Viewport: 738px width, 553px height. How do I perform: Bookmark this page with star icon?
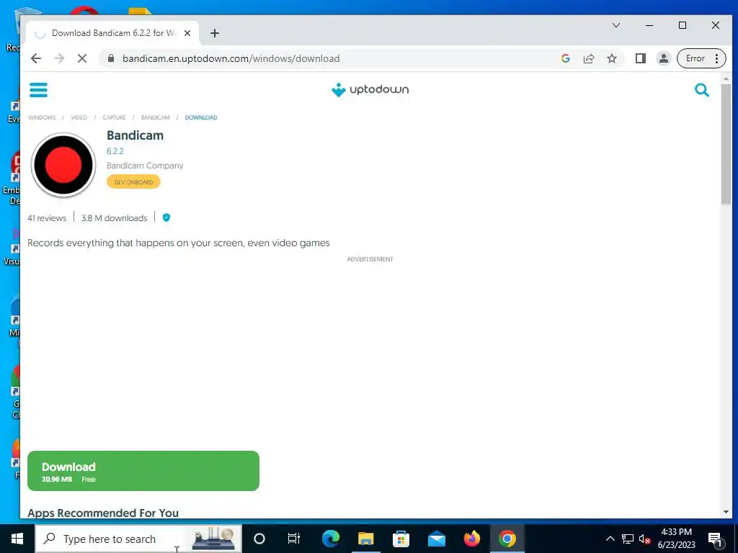click(x=611, y=58)
